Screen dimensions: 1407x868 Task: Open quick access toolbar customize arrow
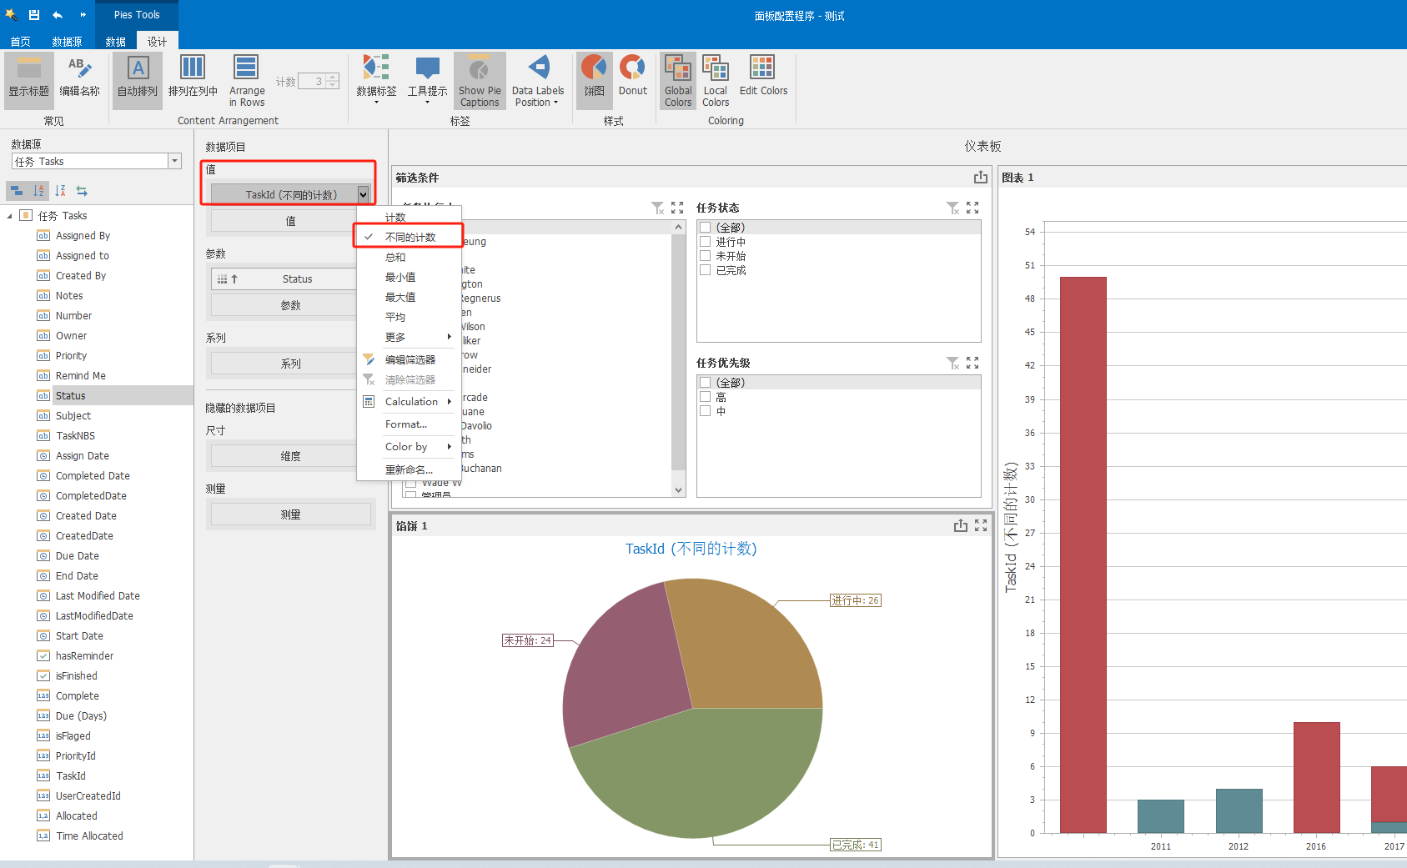click(x=83, y=15)
